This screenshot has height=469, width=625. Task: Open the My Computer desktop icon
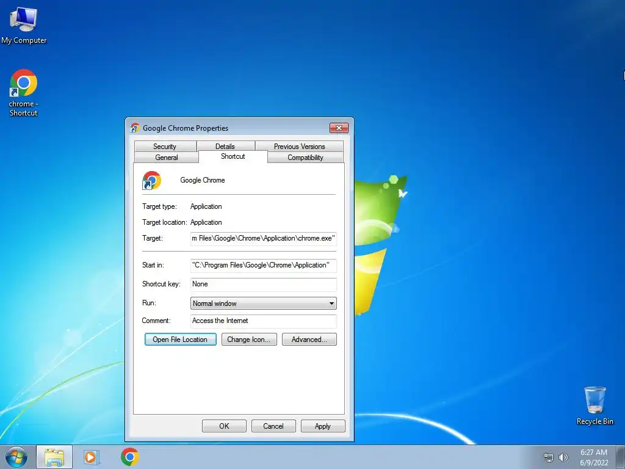[x=24, y=26]
